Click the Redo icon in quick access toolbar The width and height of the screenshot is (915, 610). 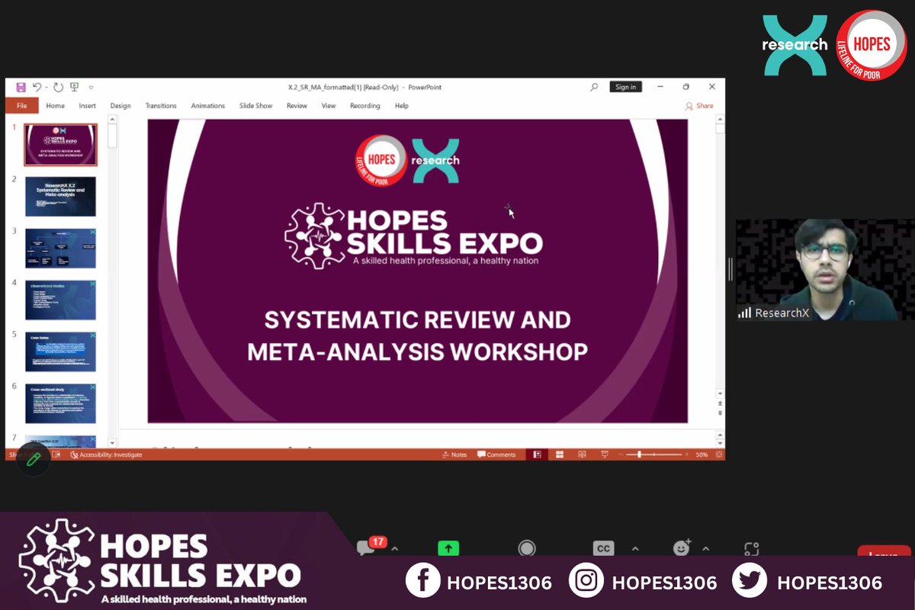58,88
